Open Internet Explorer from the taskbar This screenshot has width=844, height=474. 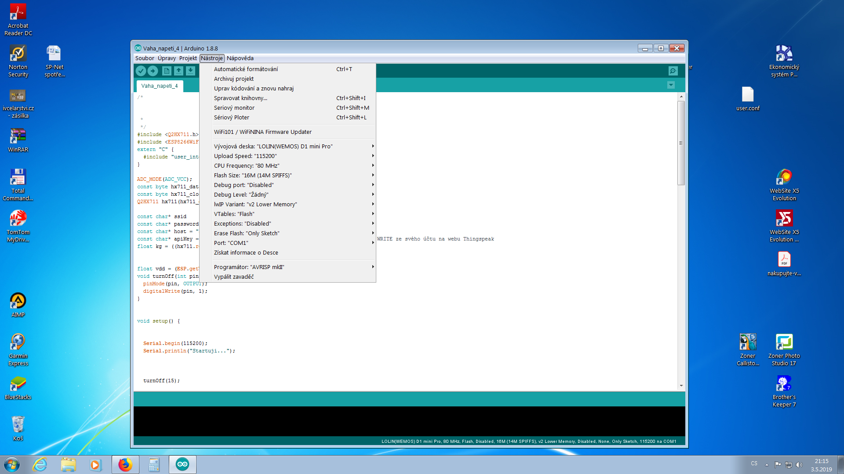[40, 464]
